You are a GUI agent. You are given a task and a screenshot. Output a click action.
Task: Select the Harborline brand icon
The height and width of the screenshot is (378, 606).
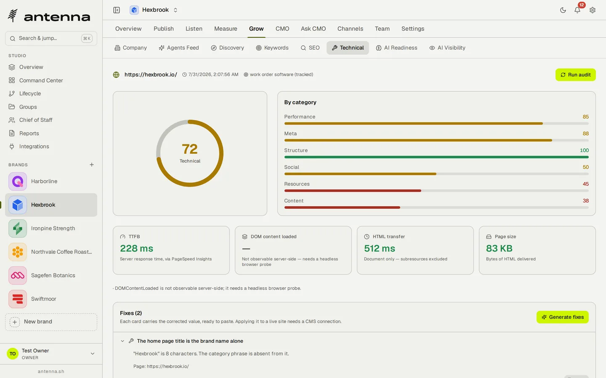[18, 181]
